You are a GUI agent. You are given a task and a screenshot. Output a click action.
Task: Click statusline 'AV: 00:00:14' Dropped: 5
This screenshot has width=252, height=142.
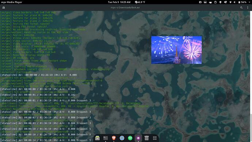pos(46,140)
